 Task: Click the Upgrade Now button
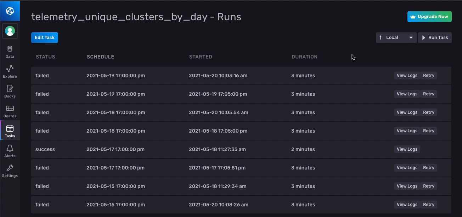(x=429, y=16)
